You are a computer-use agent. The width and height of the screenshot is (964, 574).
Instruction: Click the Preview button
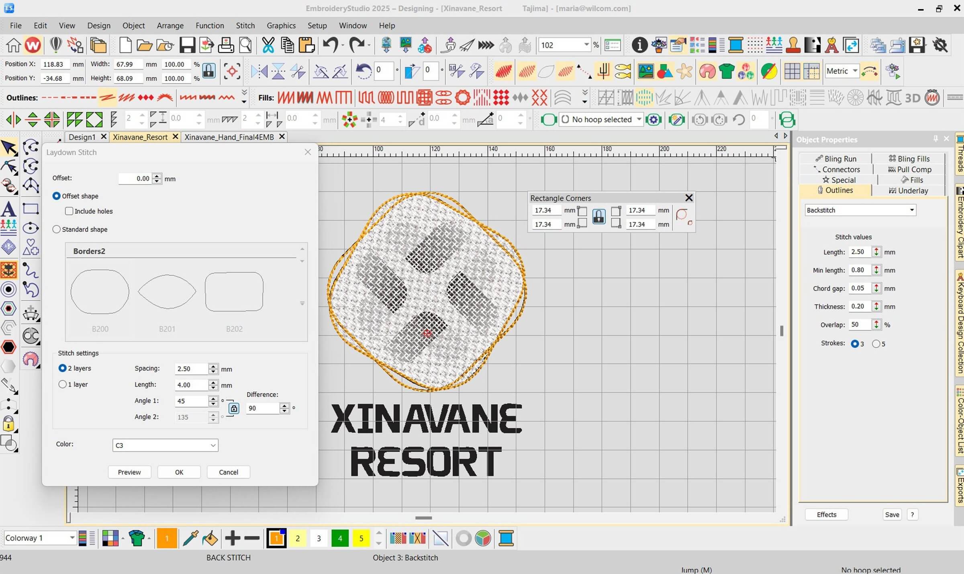129,472
